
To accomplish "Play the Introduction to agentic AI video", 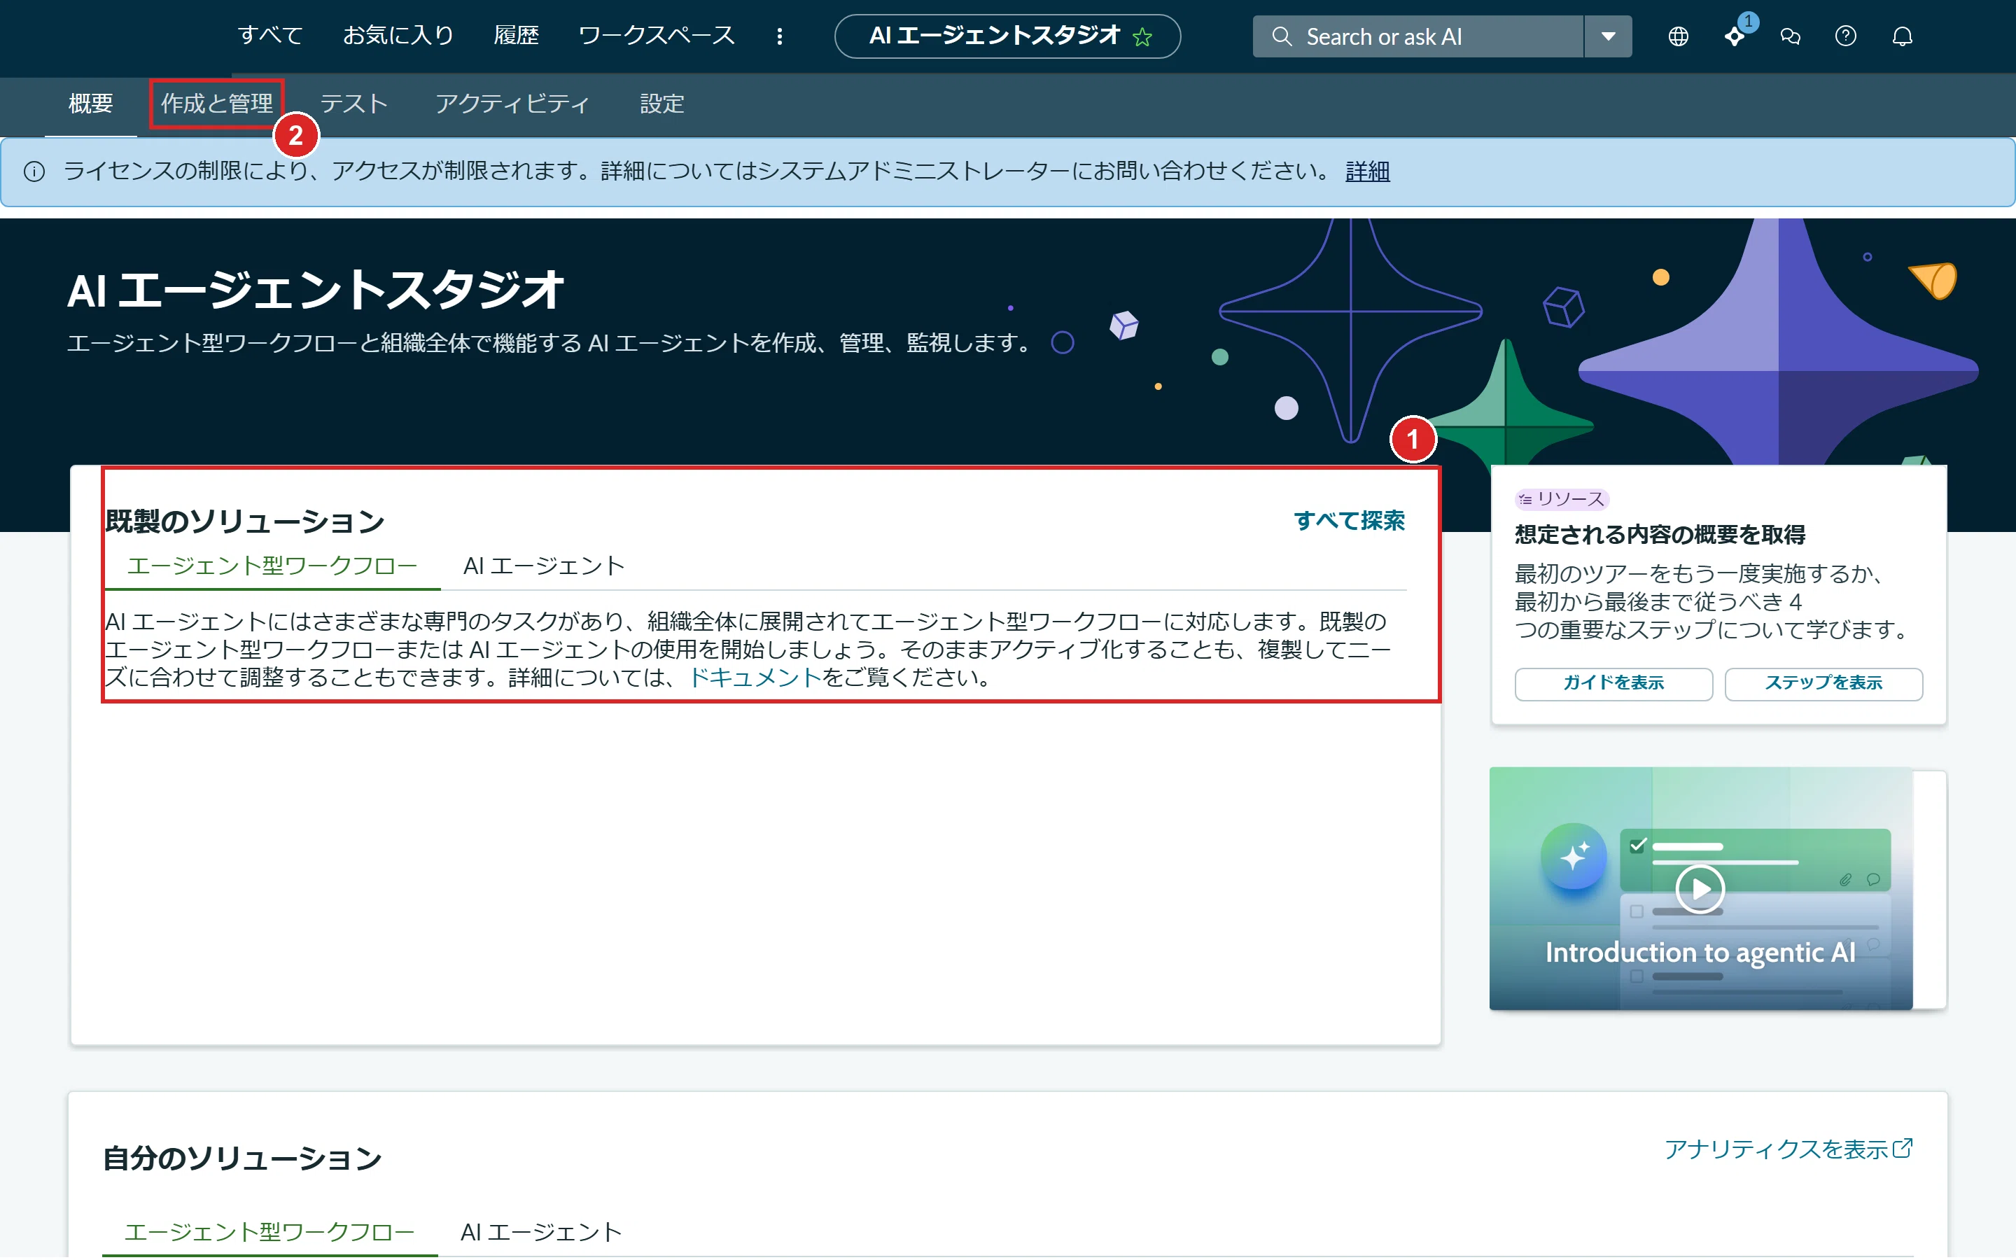I will click(1700, 889).
